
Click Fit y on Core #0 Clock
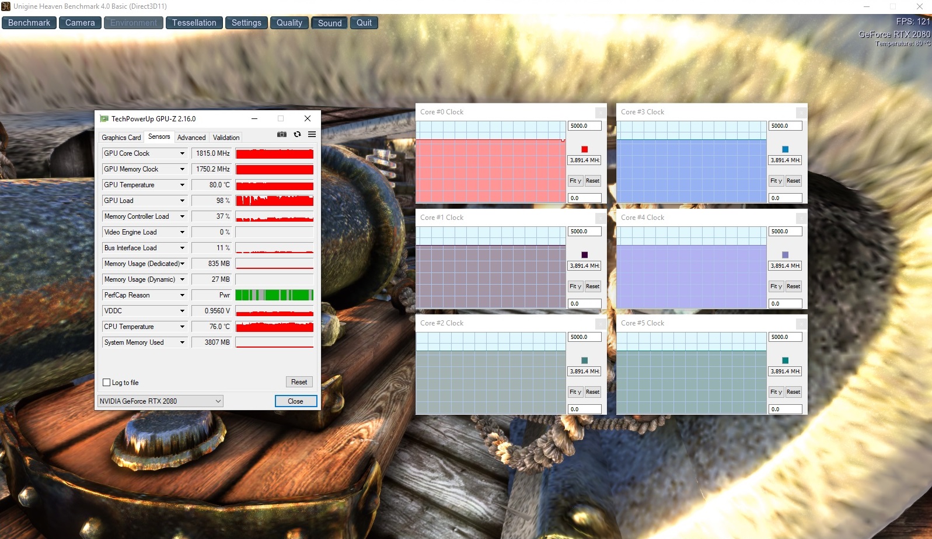click(575, 181)
